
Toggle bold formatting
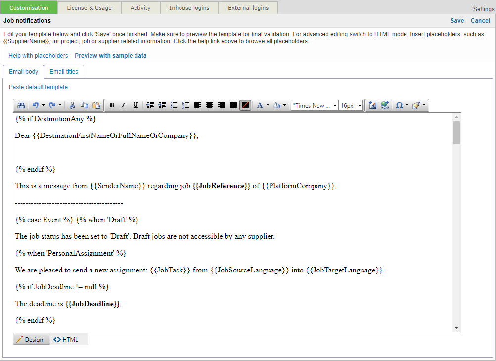tap(112, 105)
